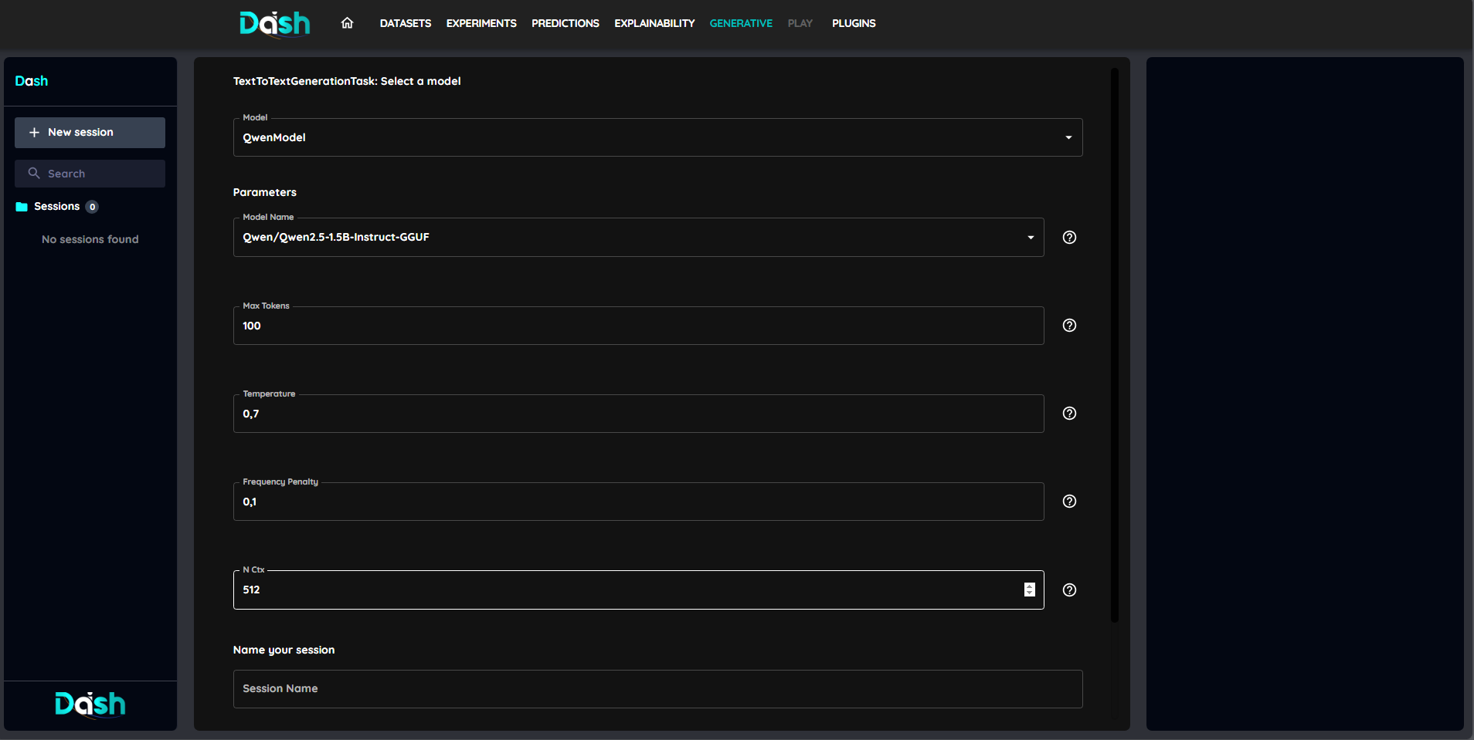Click the 'No sessions found' text

click(90, 239)
